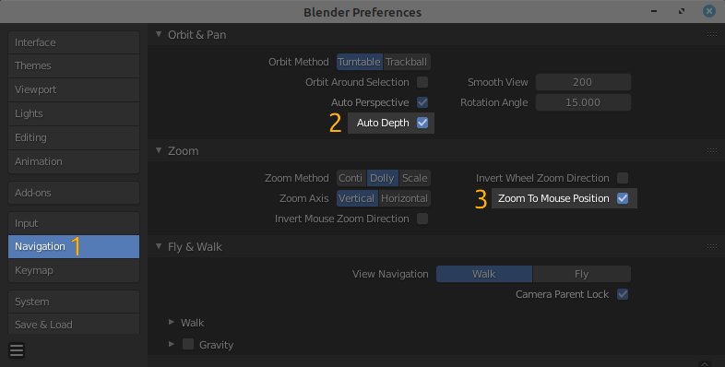Open the Keymap preferences tab
Image resolution: width=725 pixels, height=367 pixels.
[x=74, y=270]
